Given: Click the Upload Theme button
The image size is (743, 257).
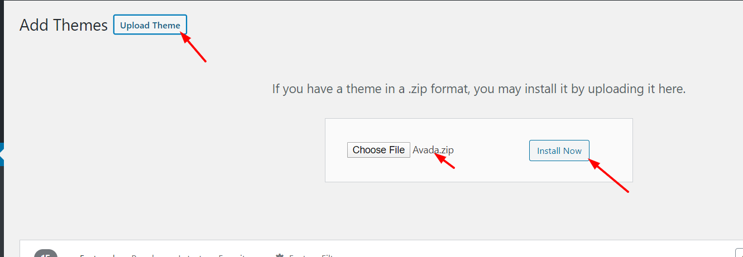Looking at the screenshot, I should click(x=150, y=25).
